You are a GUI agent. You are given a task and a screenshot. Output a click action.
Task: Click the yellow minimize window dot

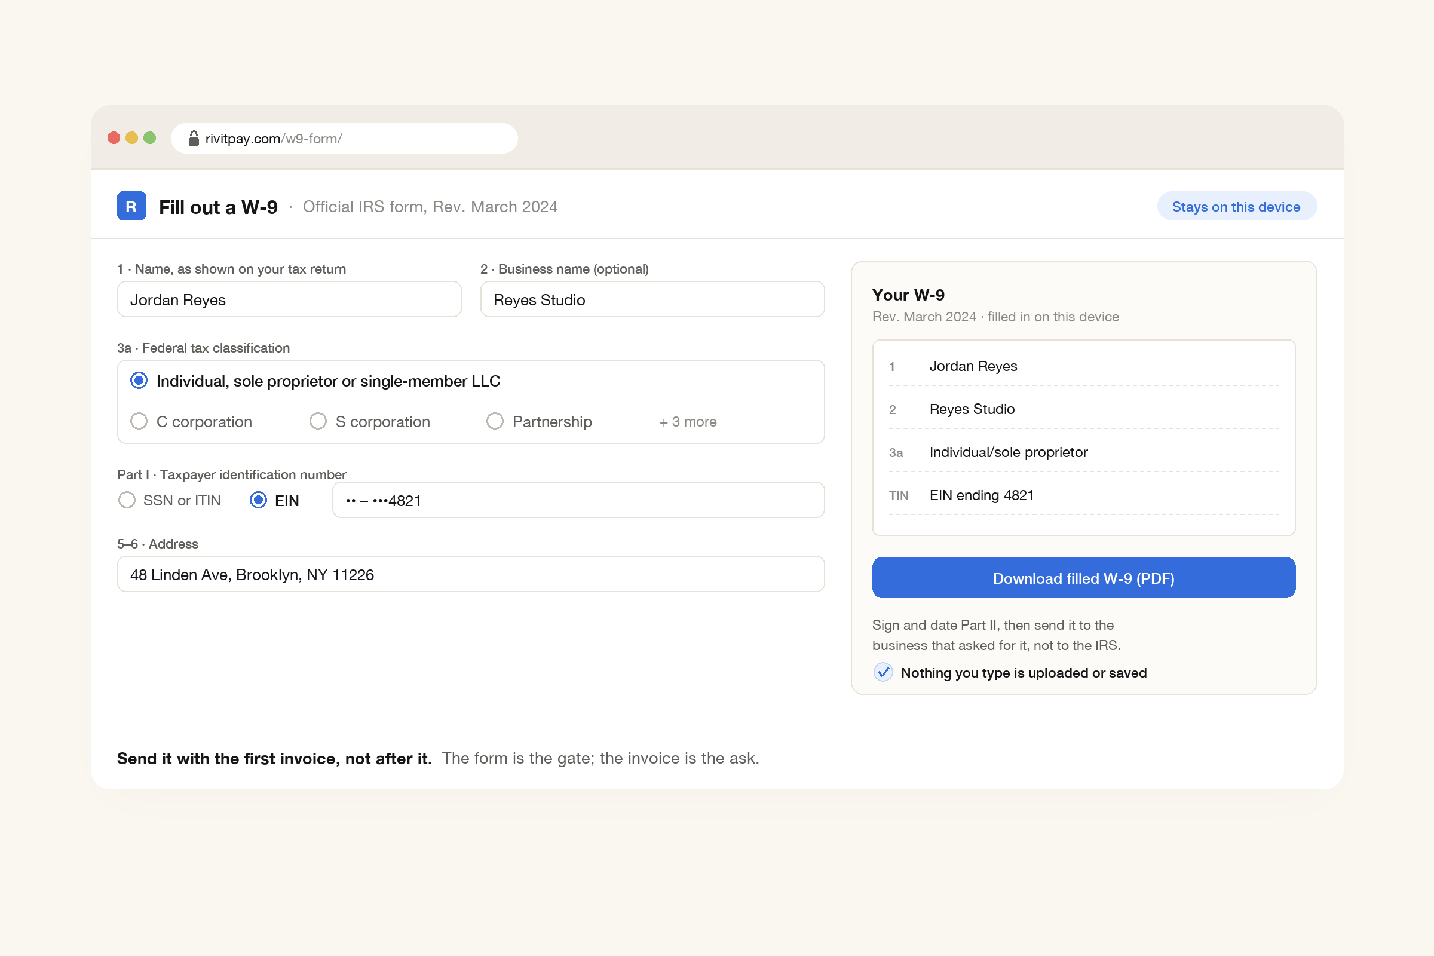[x=131, y=138]
